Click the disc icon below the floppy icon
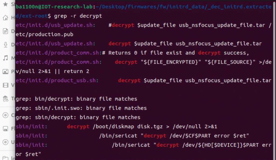 [x=5, y=142]
